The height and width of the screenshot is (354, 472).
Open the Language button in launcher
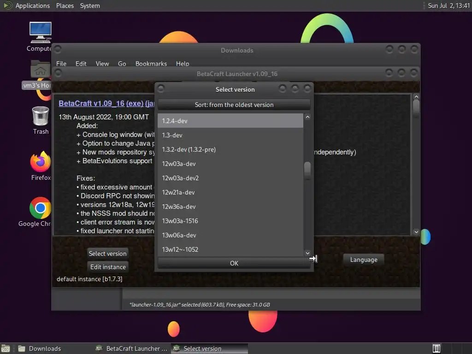tap(364, 260)
